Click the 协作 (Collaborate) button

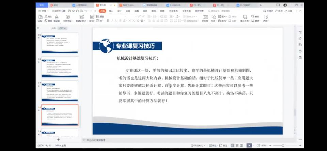(279, 11)
